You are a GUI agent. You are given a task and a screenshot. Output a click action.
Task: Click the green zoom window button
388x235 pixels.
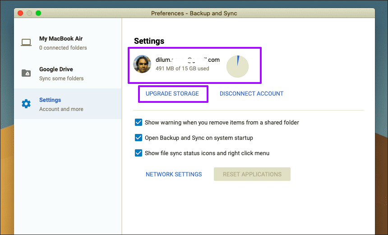click(38, 13)
